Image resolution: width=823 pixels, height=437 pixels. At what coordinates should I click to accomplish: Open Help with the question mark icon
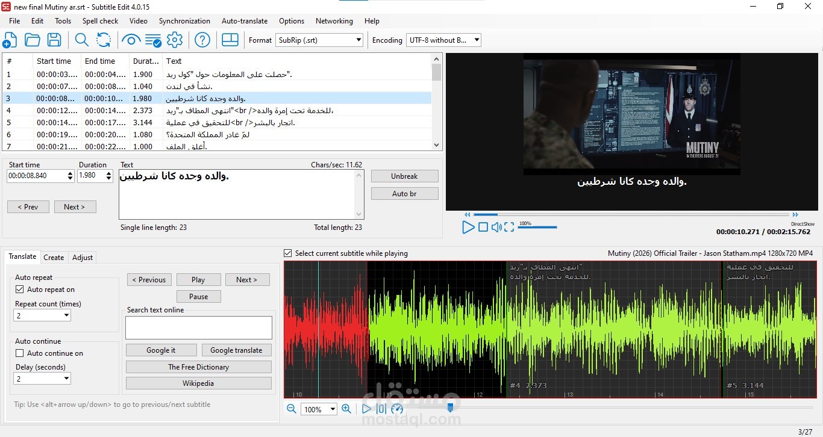coord(202,40)
